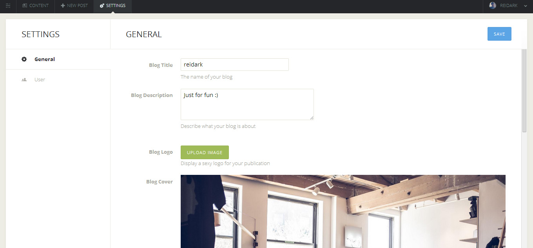
Task: Click the gear icon next to General
Action: [24, 59]
